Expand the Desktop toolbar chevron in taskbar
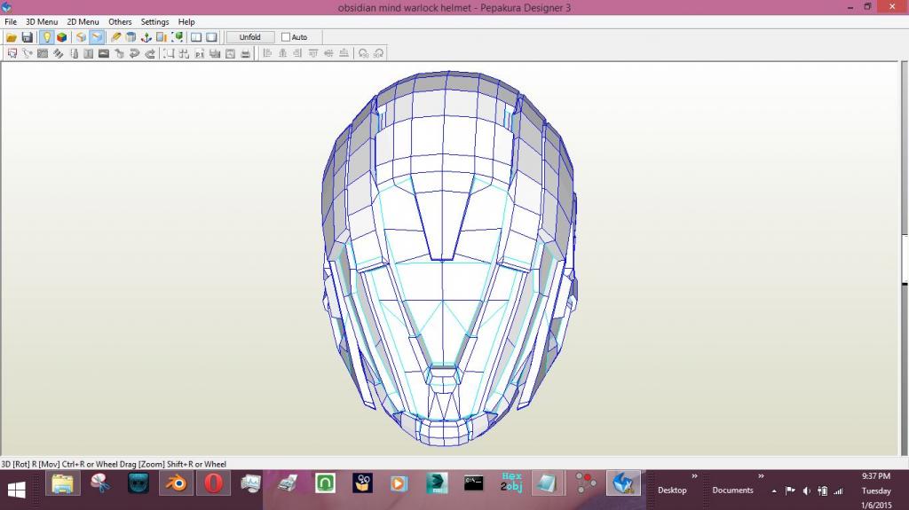The image size is (909, 510). pyautogui.click(x=694, y=476)
